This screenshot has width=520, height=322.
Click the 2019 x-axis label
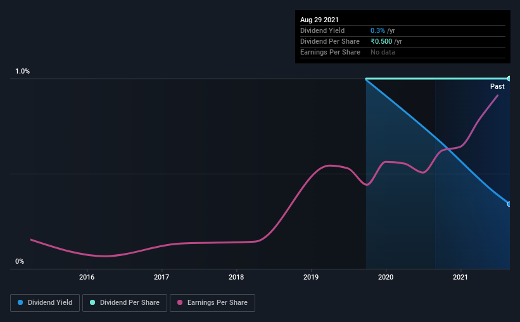[311, 277]
